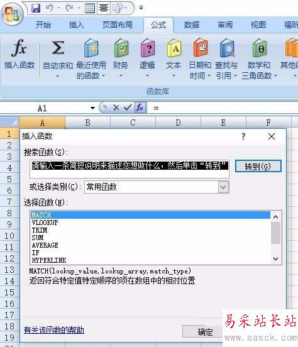Screen dimensions: 298x347
Task: Expand the 自动求和 dropdown arrow
Action: (x=58, y=76)
